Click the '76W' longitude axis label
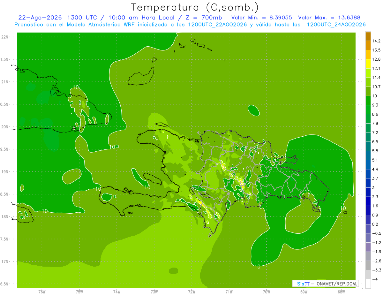Viewport: 383px width, 296px height. pyautogui.click(x=42, y=292)
